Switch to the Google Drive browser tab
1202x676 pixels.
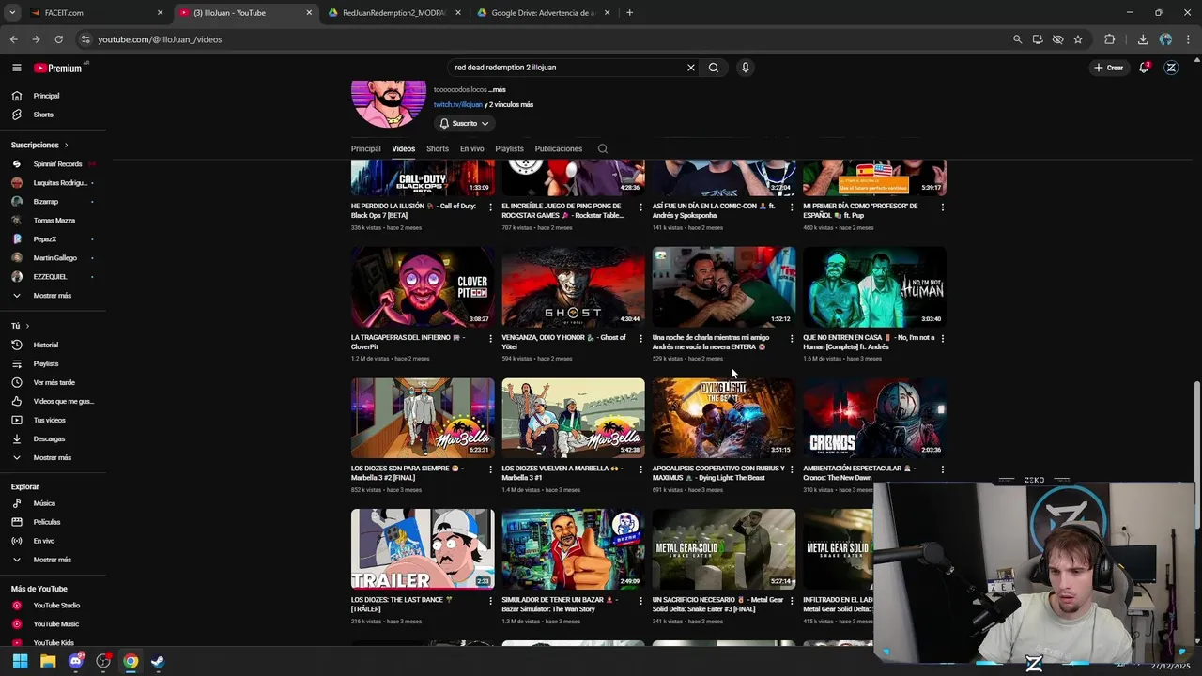point(543,13)
